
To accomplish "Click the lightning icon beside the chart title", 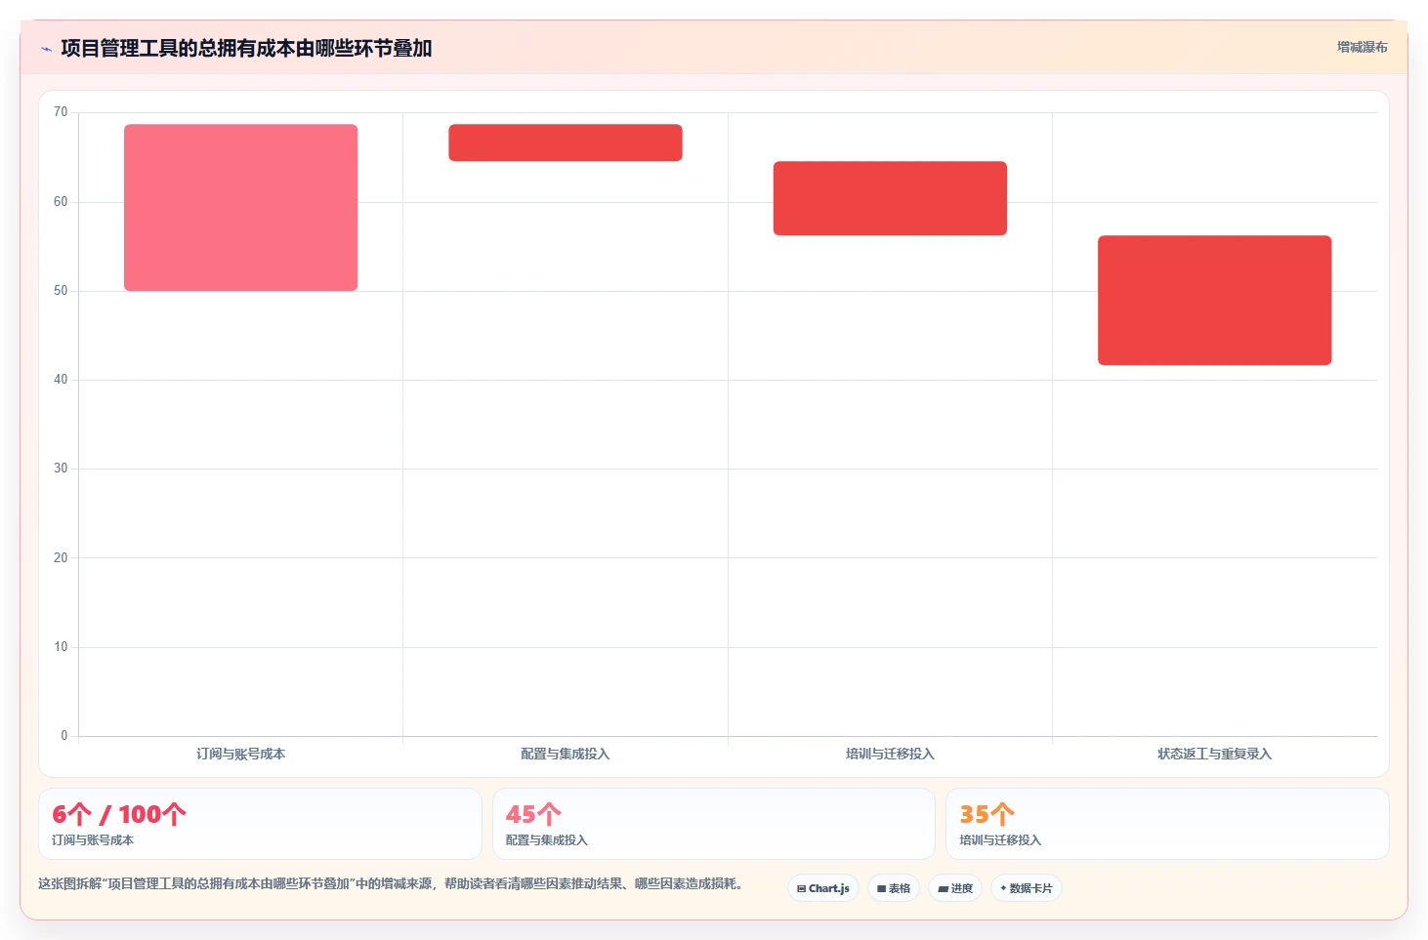I will [46, 49].
